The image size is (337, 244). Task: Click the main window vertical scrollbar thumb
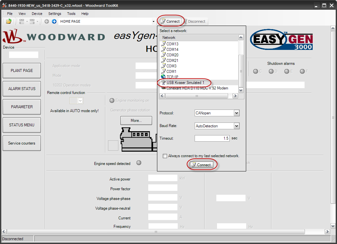coord(333,117)
